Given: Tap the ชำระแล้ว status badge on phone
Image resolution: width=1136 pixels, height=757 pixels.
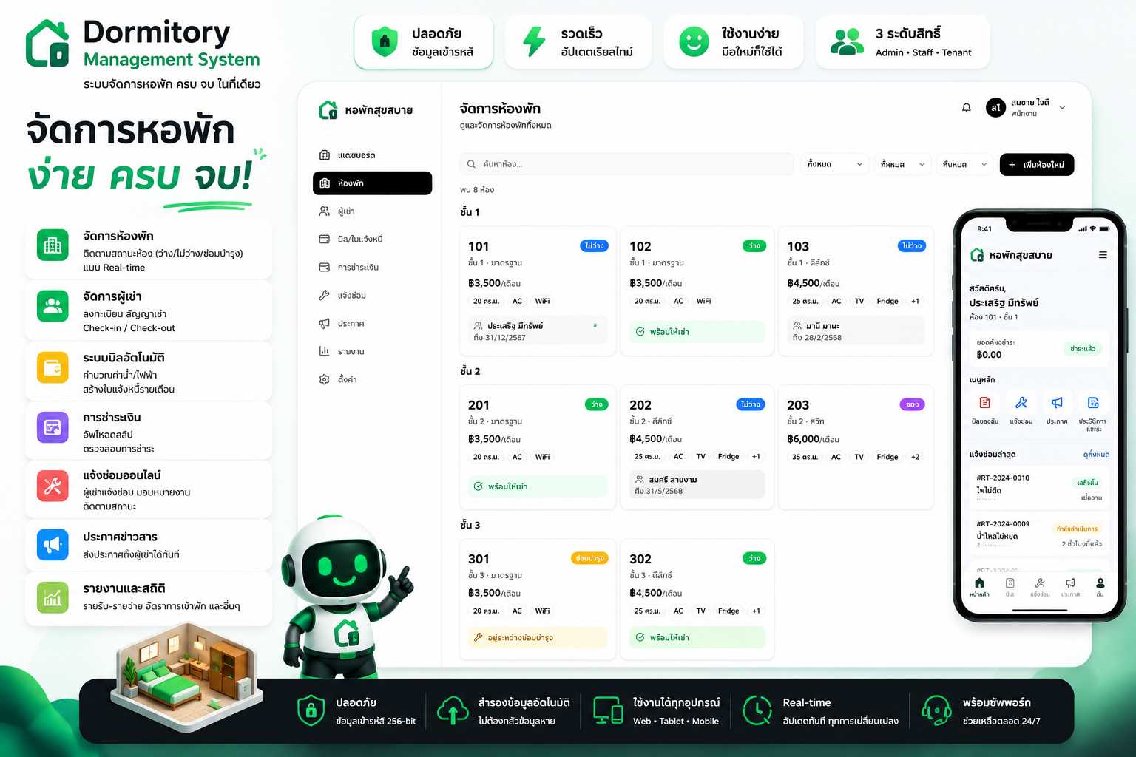Looking at the screenshot, I should pos(1083,348).
